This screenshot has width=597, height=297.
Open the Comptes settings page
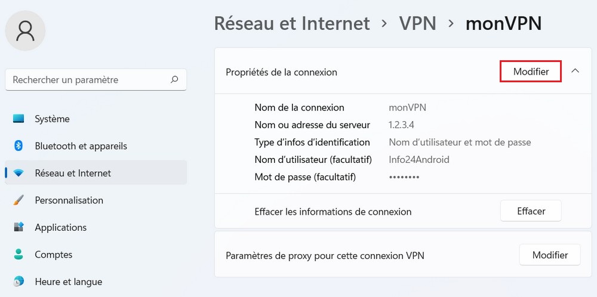pos(54,255)
